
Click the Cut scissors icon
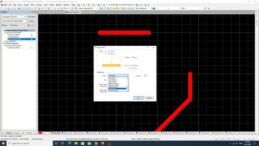click(39, 8)
